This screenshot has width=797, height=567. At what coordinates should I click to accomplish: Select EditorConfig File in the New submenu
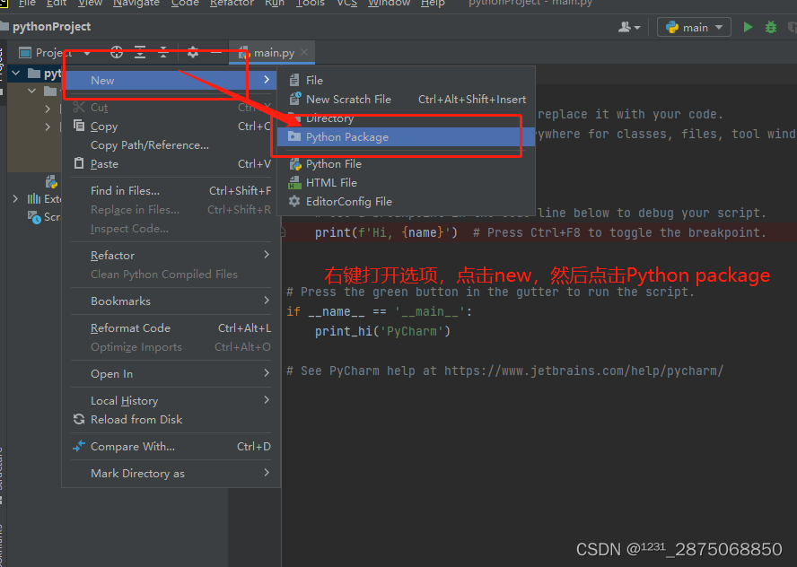click(x=406, y=201)
